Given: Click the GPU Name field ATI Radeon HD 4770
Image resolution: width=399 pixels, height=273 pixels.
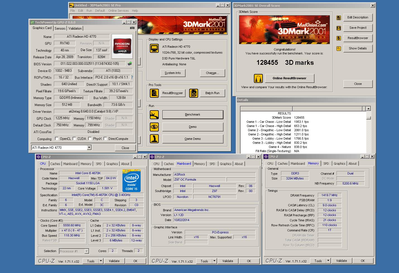Looking at the screenshot, I should (x=82, y=37).
